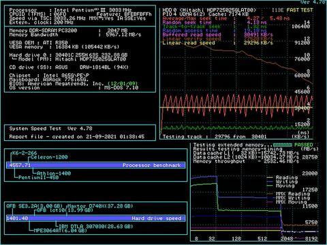327x245 pixels.
Task: Select the 'PIO 4 UDMA 6(2) Cache' line
Action: tap(206, 14)
